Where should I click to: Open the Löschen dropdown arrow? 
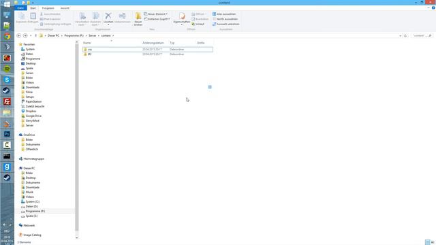(108, 24)
